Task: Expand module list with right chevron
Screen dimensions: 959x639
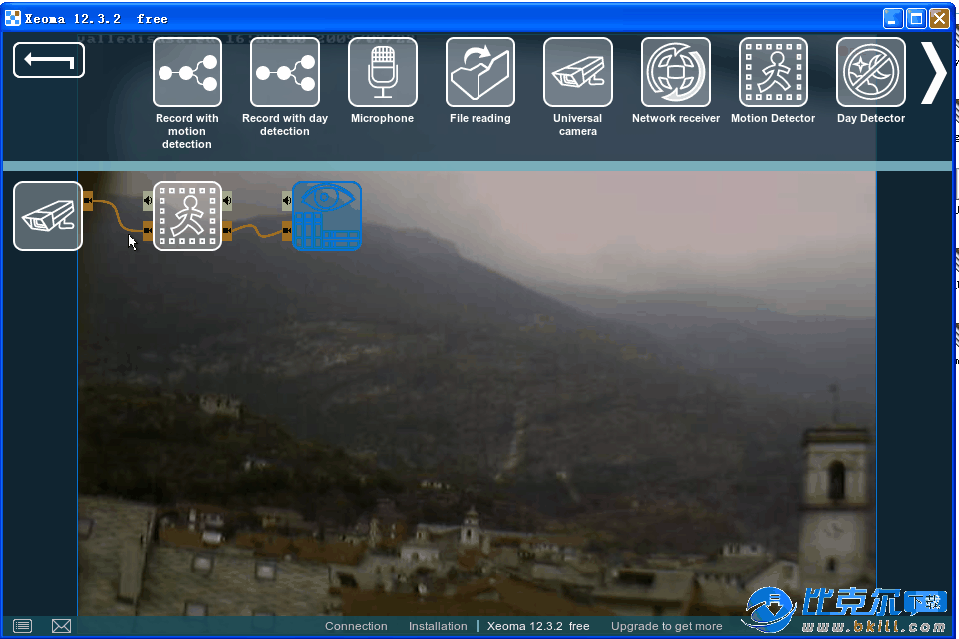Action: (933, 72)
